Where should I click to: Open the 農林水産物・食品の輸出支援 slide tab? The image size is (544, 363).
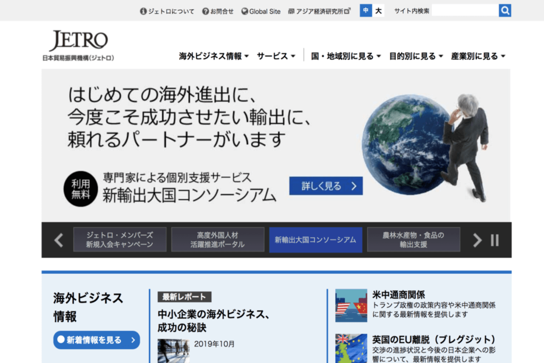(x=414, y=239)
